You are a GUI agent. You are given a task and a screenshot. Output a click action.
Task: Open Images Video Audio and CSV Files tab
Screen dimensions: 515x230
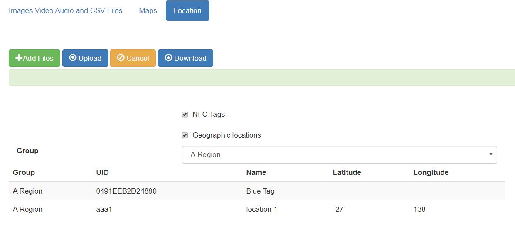(x=66, y=10)
